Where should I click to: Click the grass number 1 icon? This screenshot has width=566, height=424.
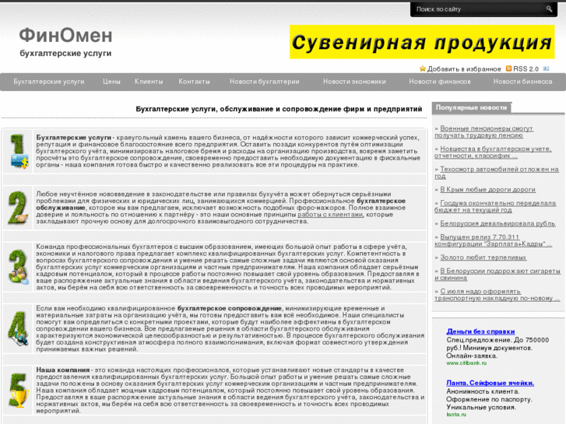[19, 151]
